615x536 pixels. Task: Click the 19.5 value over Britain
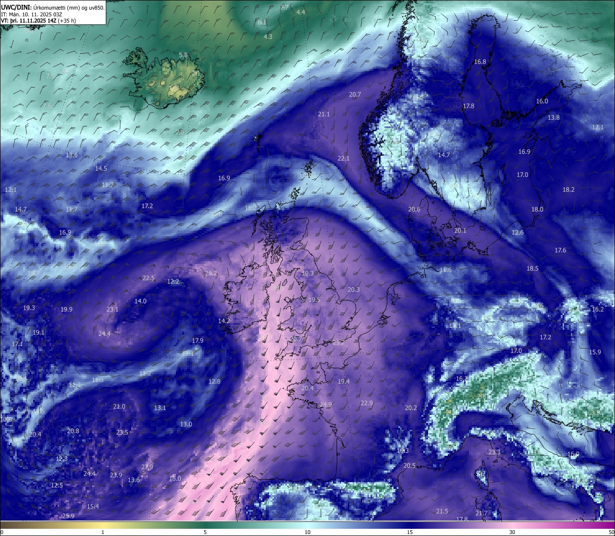[314, 299]
